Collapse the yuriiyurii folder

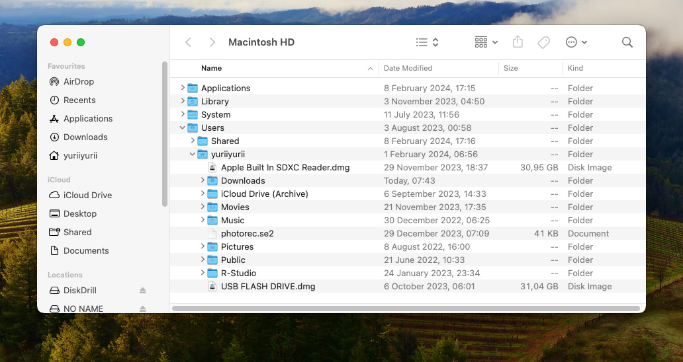click(193, 155)
